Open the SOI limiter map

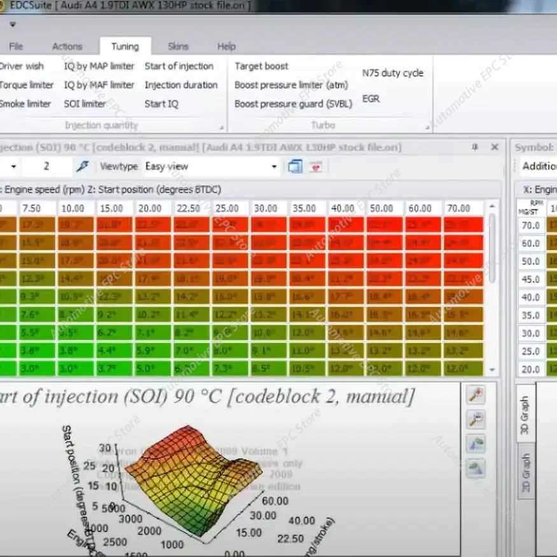coord(83,104)
